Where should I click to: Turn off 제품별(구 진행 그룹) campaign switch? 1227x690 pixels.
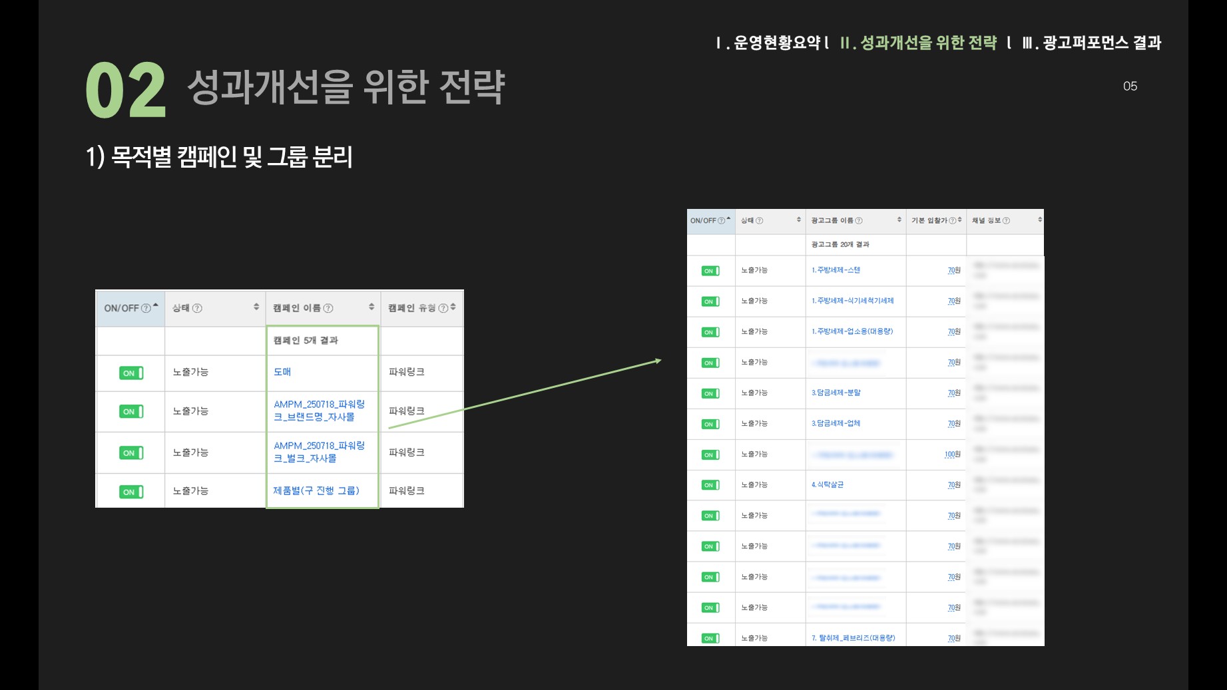point(131,492)
